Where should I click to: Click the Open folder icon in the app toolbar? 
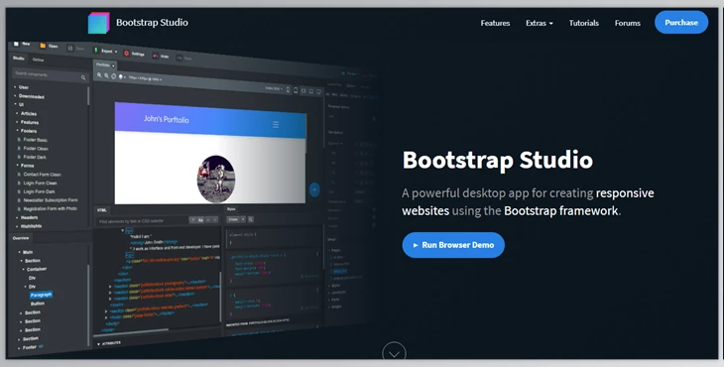[x=43, y=46]
